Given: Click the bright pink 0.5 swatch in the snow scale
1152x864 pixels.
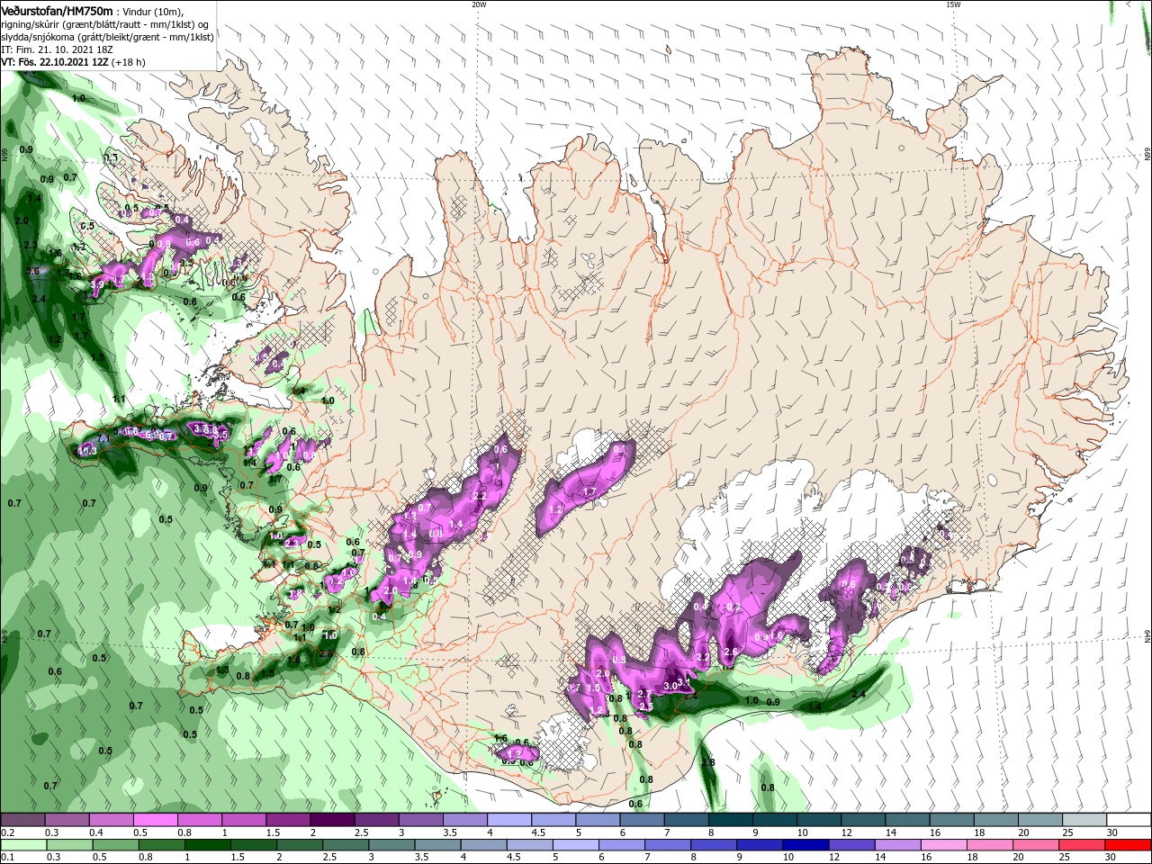Looking at the screenshot, I should tap(157, 819).
